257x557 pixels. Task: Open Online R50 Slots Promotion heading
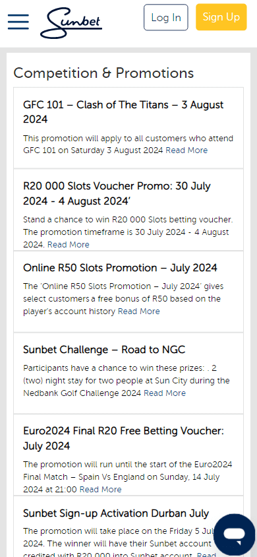120,268
